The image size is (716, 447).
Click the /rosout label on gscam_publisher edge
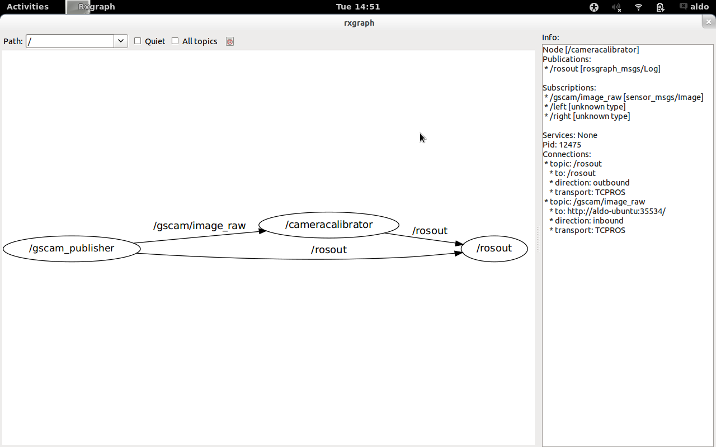pos(329,250)
